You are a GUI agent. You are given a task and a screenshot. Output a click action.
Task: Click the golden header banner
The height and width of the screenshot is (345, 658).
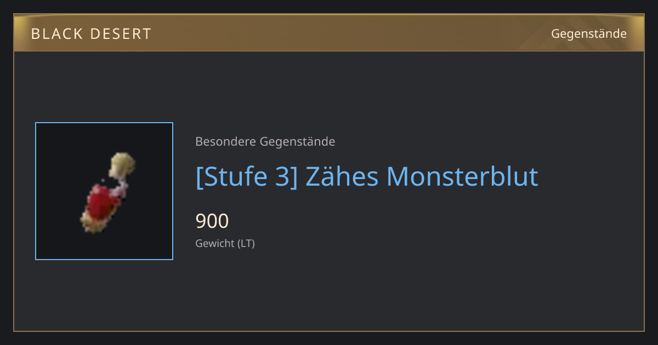point(329,33)
